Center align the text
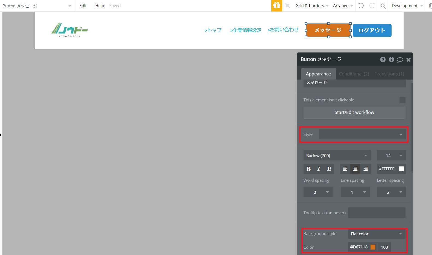This screenshot has width=432, height=255. point(355,169)
